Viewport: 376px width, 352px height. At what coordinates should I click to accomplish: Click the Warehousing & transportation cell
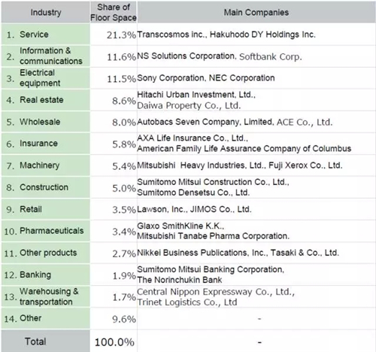point(46,296)
